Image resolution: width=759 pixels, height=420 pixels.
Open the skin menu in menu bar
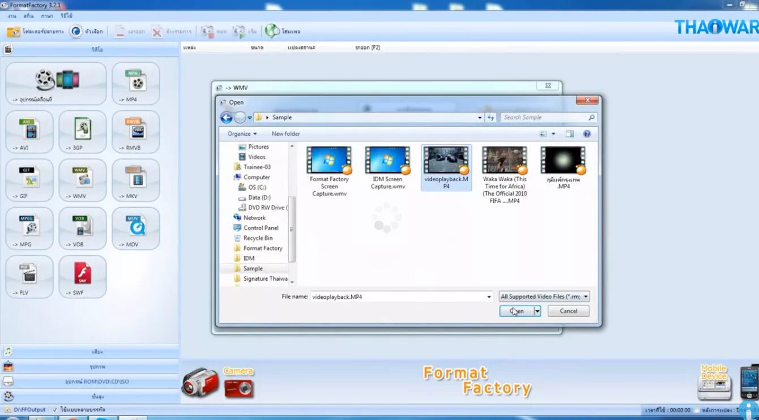(x=29, y=16)
